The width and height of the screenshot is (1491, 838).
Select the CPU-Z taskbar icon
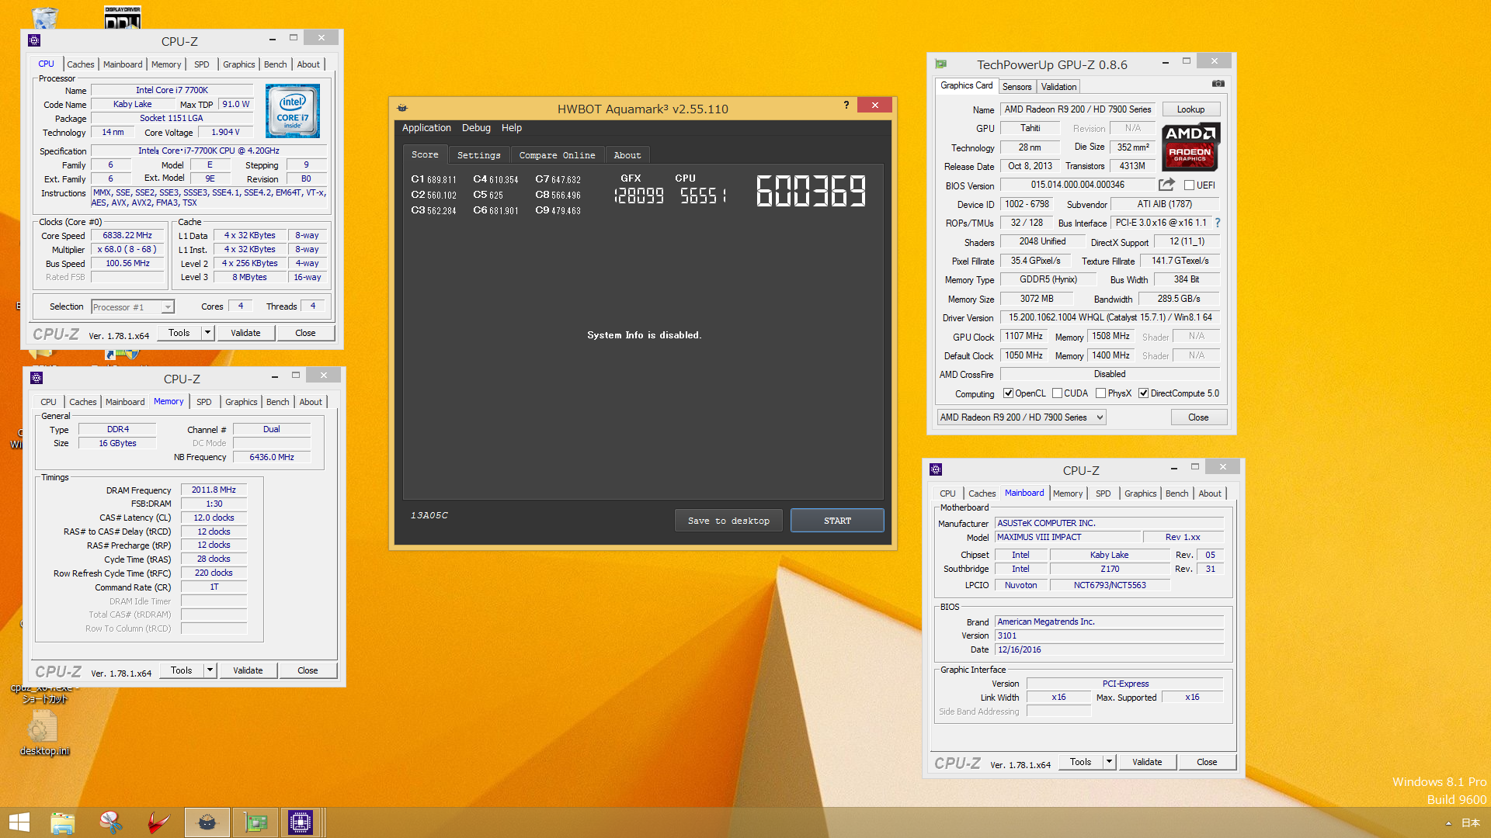click(x=301, y=822)
